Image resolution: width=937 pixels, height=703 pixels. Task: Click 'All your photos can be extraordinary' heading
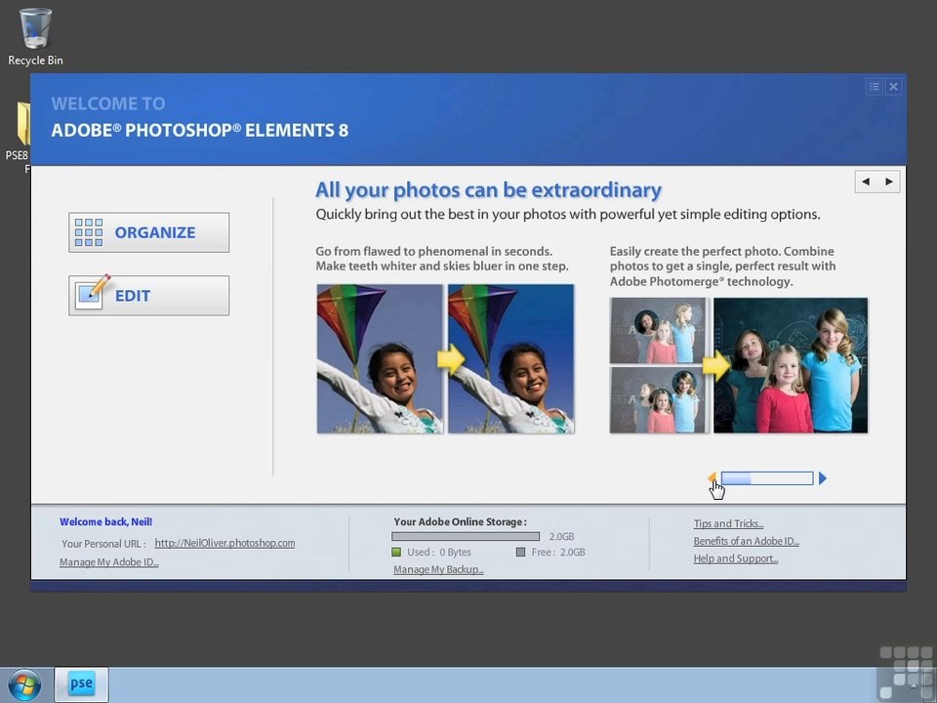pos(488,190)
